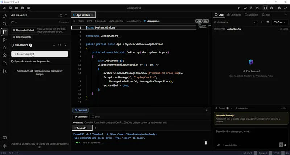Switch to the Intel tab
This screenshot has height=155, width=290.
pyautogui.click(x=266, y=15)
